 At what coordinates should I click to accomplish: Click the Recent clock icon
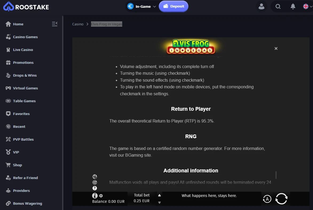[x=8, y=126]
